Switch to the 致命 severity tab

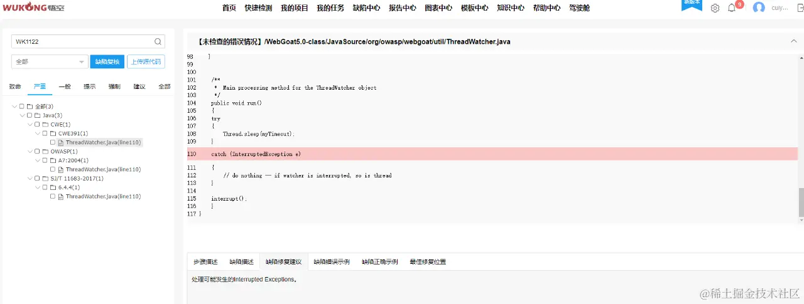click(15, 86)
